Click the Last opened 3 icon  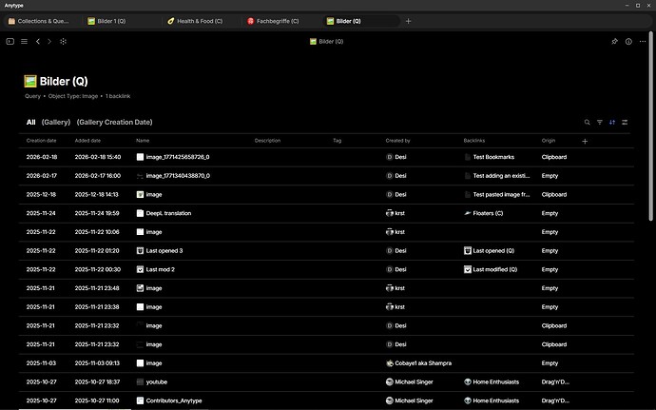point(140,251)
